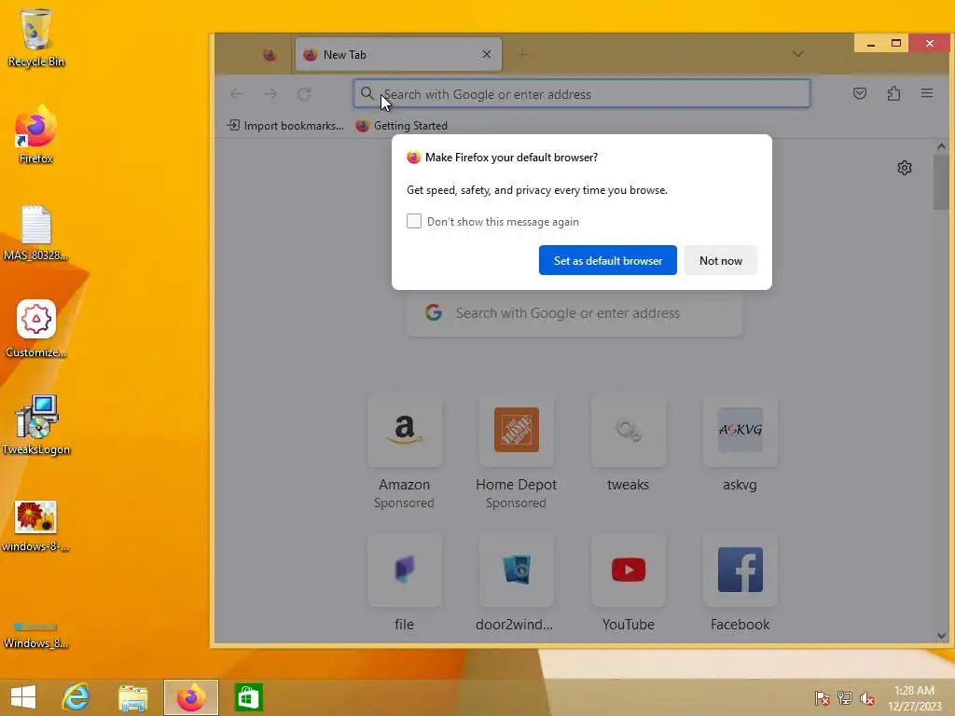955x716 pixels.
Task: Open new tab page personalize gear
Action: tap(905, 168)
